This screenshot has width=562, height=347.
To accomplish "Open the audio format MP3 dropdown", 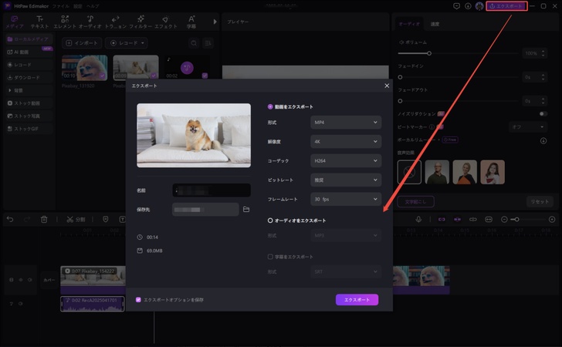I will point(346,235).
